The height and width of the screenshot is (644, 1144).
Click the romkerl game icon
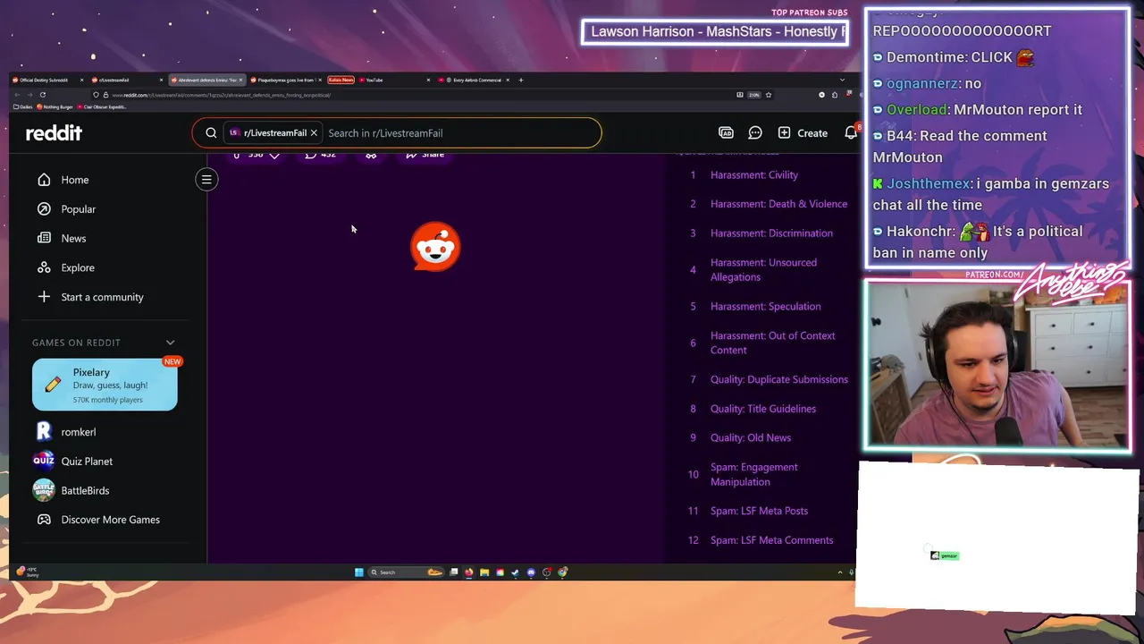[44, 432]
